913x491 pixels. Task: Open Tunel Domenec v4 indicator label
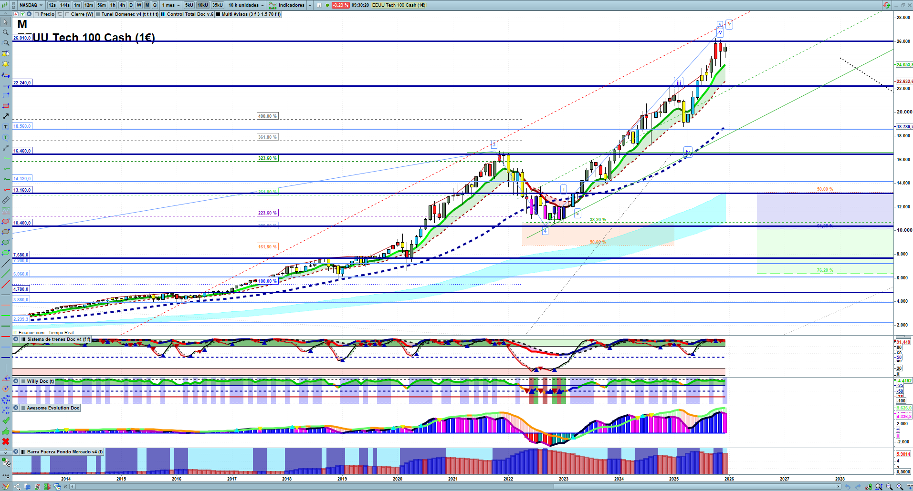pos(129,14)
